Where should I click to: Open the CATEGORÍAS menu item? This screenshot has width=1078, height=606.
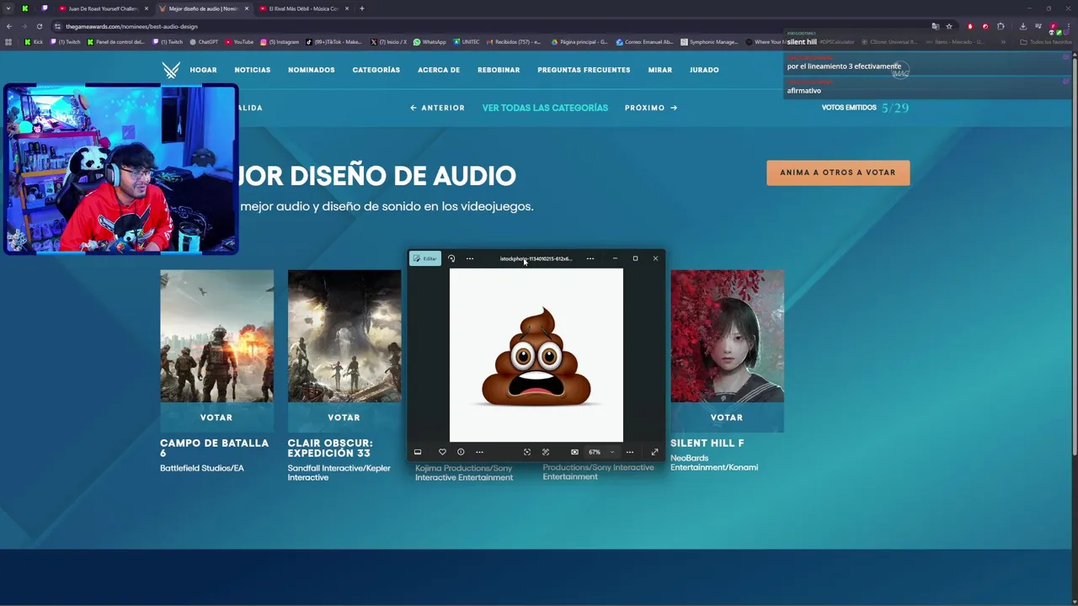click(376, 70)
